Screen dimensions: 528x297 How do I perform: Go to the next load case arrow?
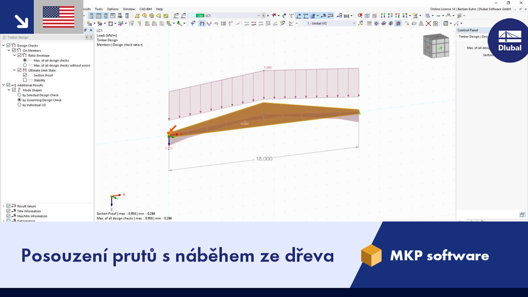(x=268, y=15)
